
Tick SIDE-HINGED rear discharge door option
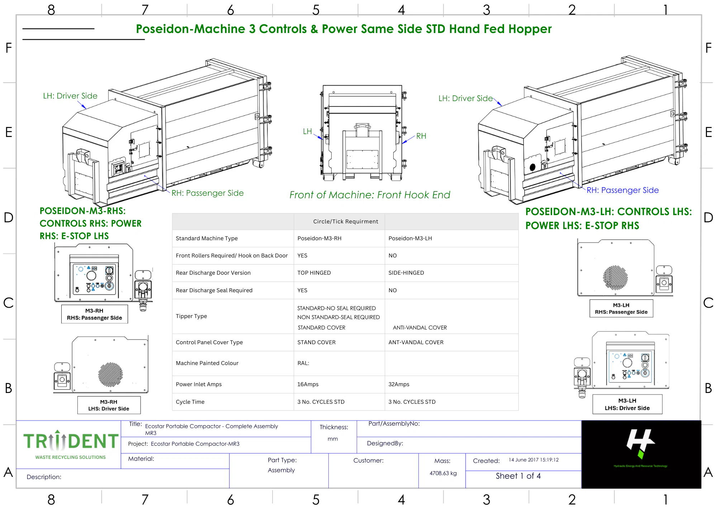pyautogui.click(x=406, y=273)
